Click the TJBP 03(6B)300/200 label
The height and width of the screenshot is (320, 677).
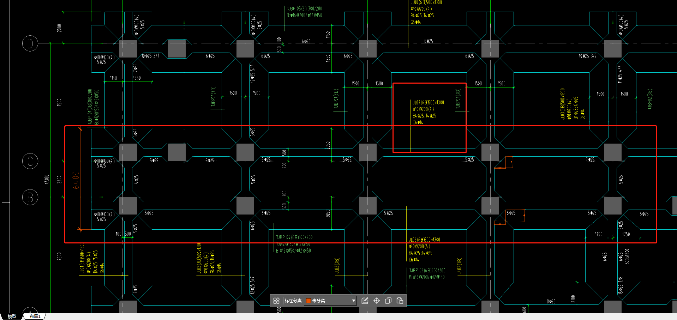click(x=427, y=270)
